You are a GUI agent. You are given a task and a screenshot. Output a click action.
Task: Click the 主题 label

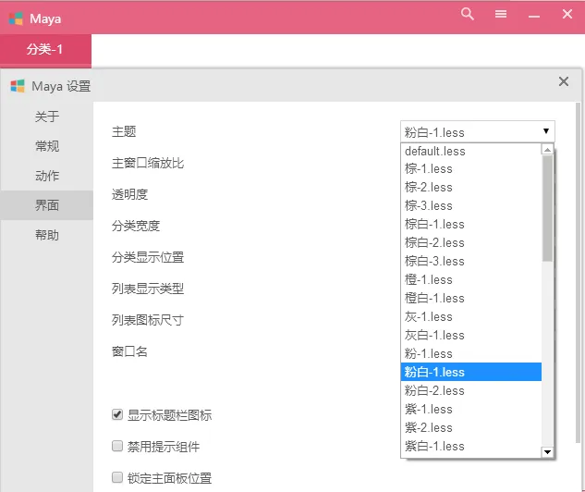click(124, 131)
